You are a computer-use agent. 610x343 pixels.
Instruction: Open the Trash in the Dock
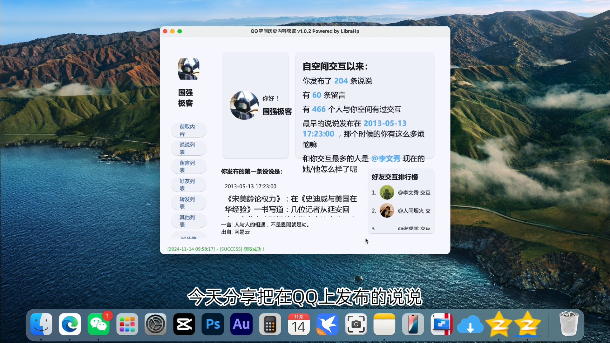click(569, 324)
